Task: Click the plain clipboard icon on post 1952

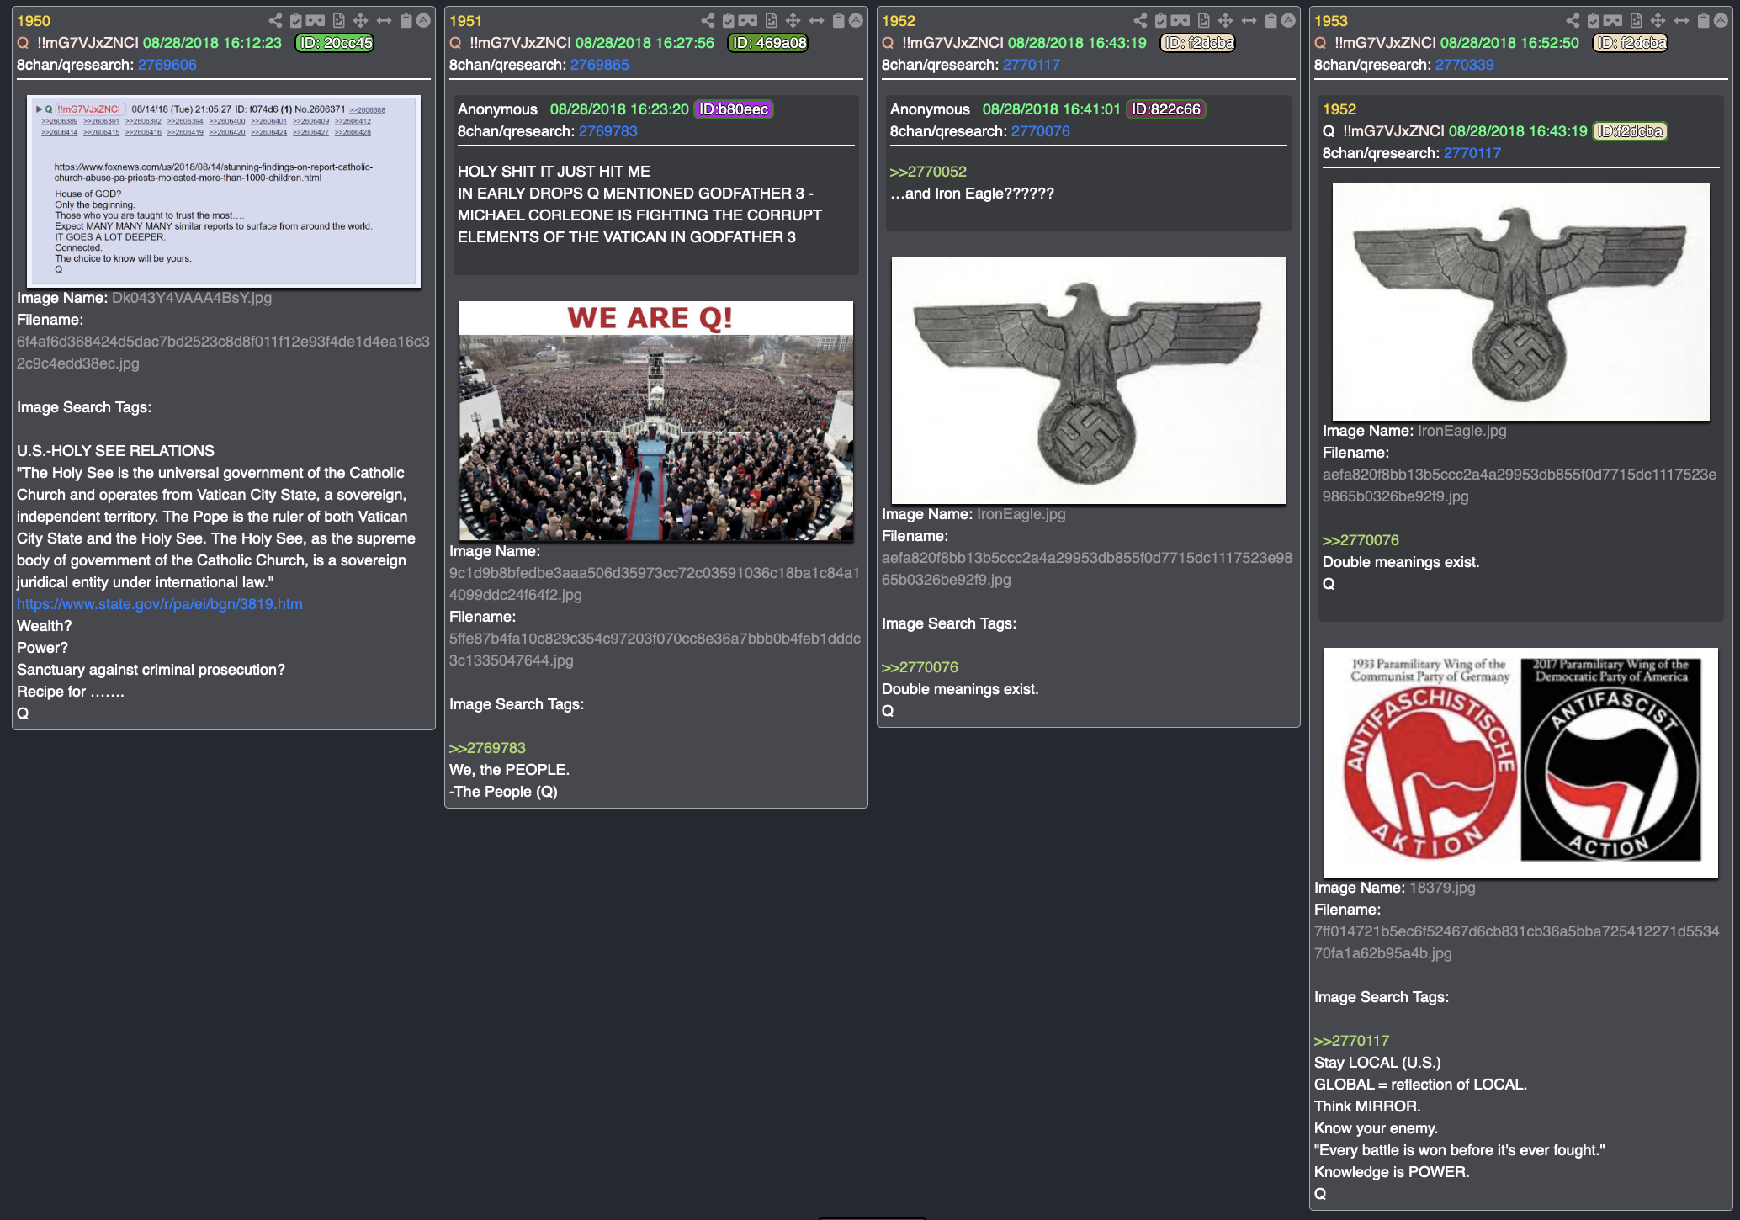Action: 1271,20
